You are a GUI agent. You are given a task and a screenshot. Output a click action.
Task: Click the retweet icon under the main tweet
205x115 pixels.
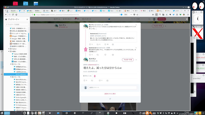[92, 80]
